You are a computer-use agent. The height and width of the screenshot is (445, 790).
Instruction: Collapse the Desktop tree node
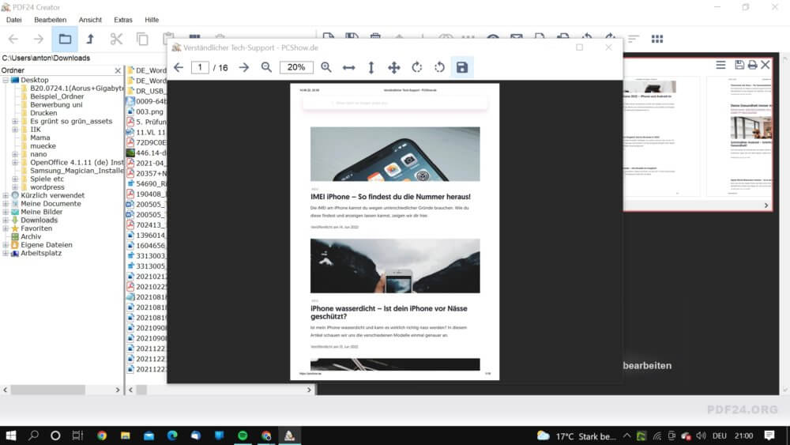pos(6,80)
